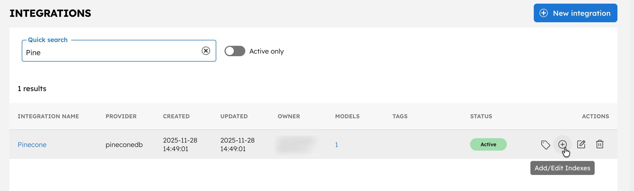Click the Owner column header
The image size is (634, 191).
coord(289,116)
